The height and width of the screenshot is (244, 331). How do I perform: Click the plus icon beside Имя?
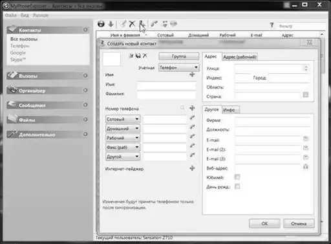coord(192,74)
